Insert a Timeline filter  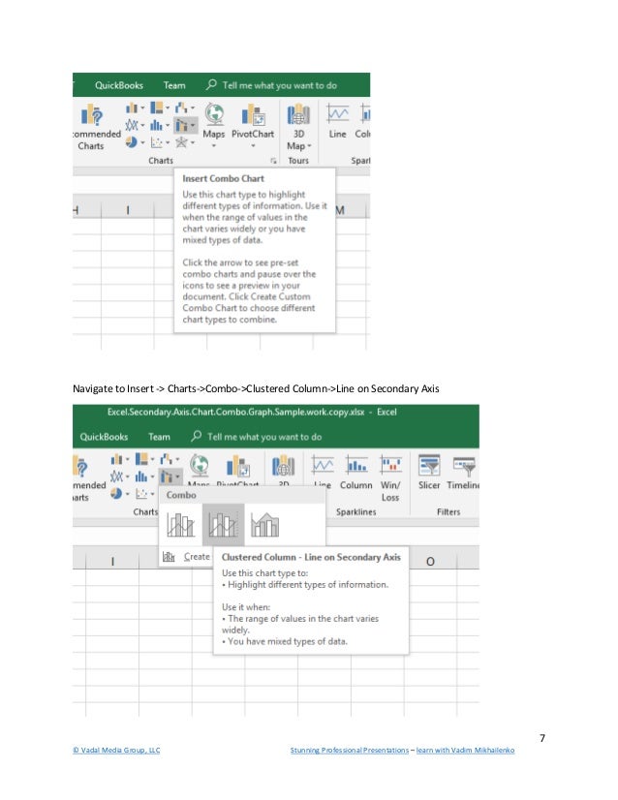(463, 472)
